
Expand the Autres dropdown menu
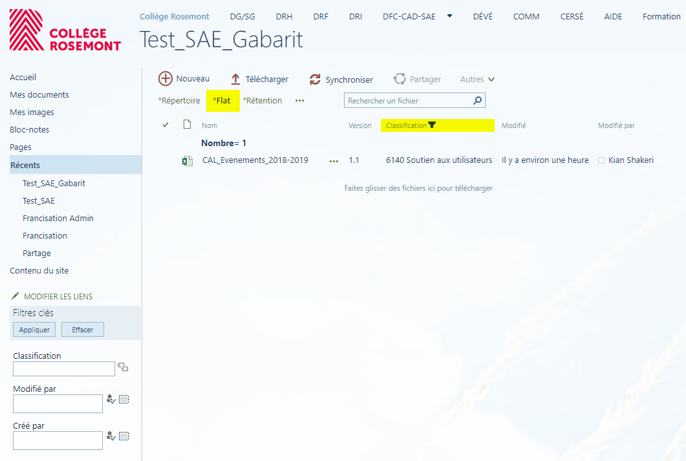pyautogui.click(x=477, y=80)
